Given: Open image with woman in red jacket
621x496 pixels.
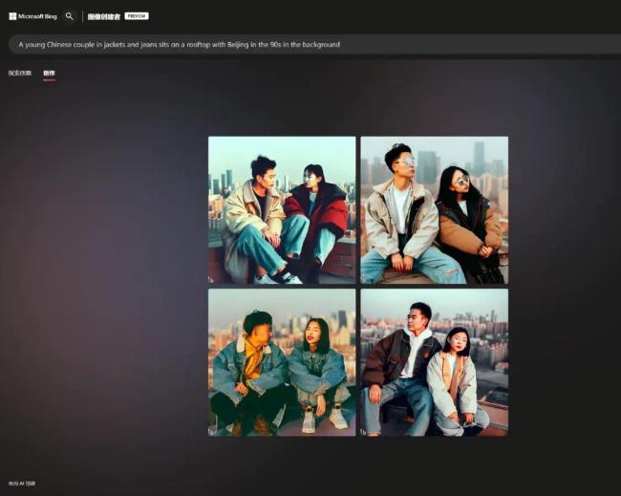Looking at the screenshot, I should [282, 210].
